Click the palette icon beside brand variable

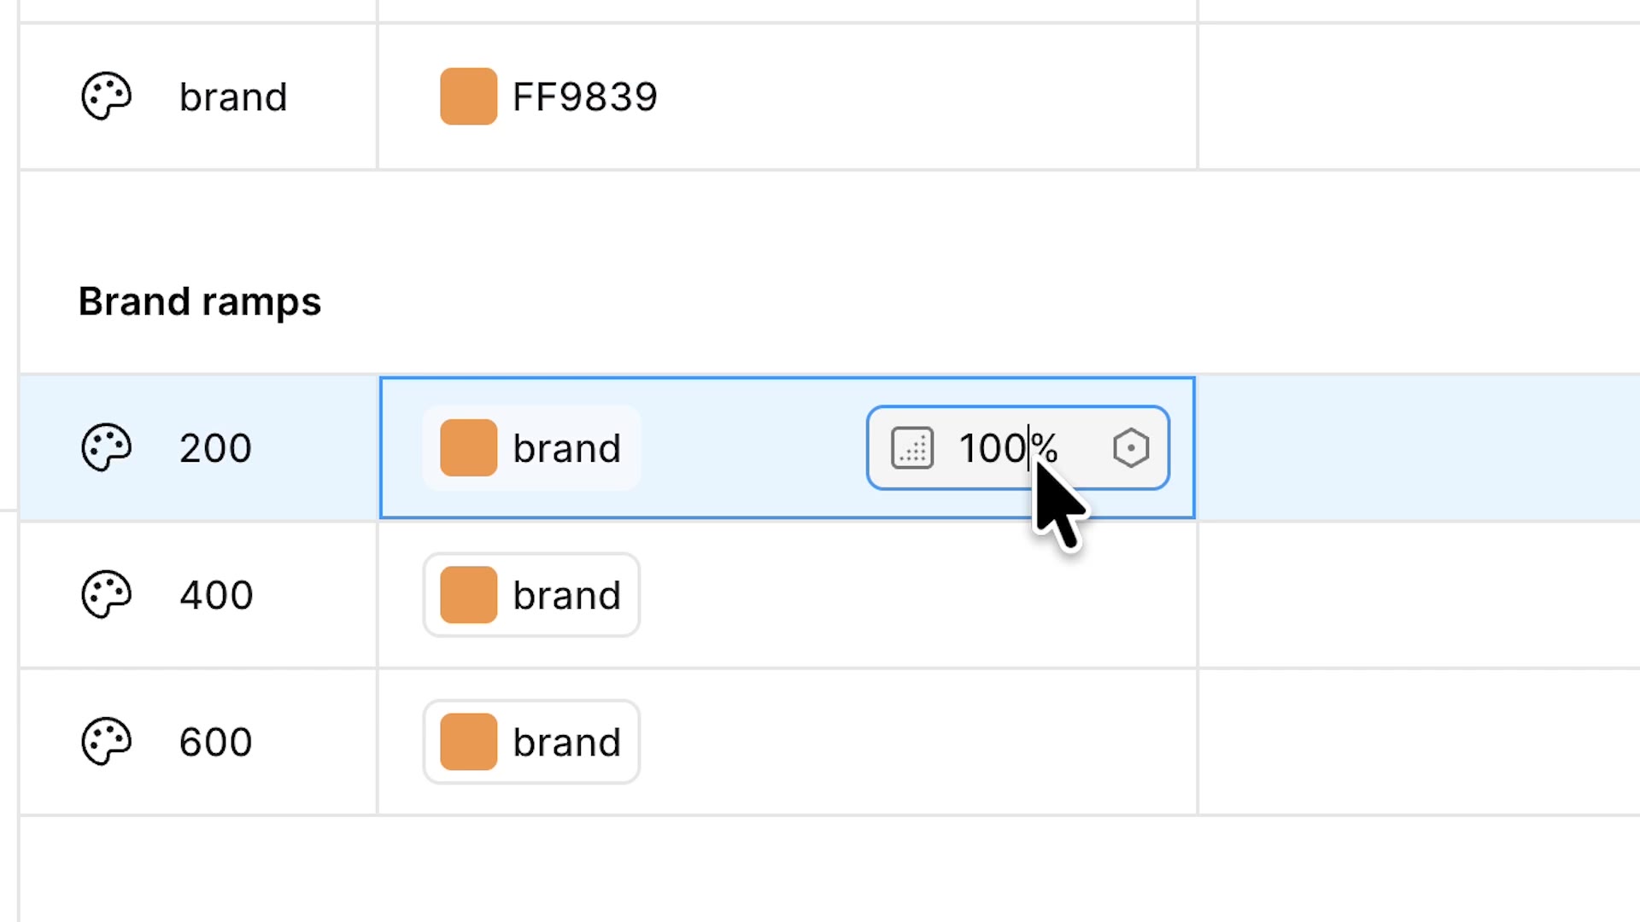pos(106,96)
